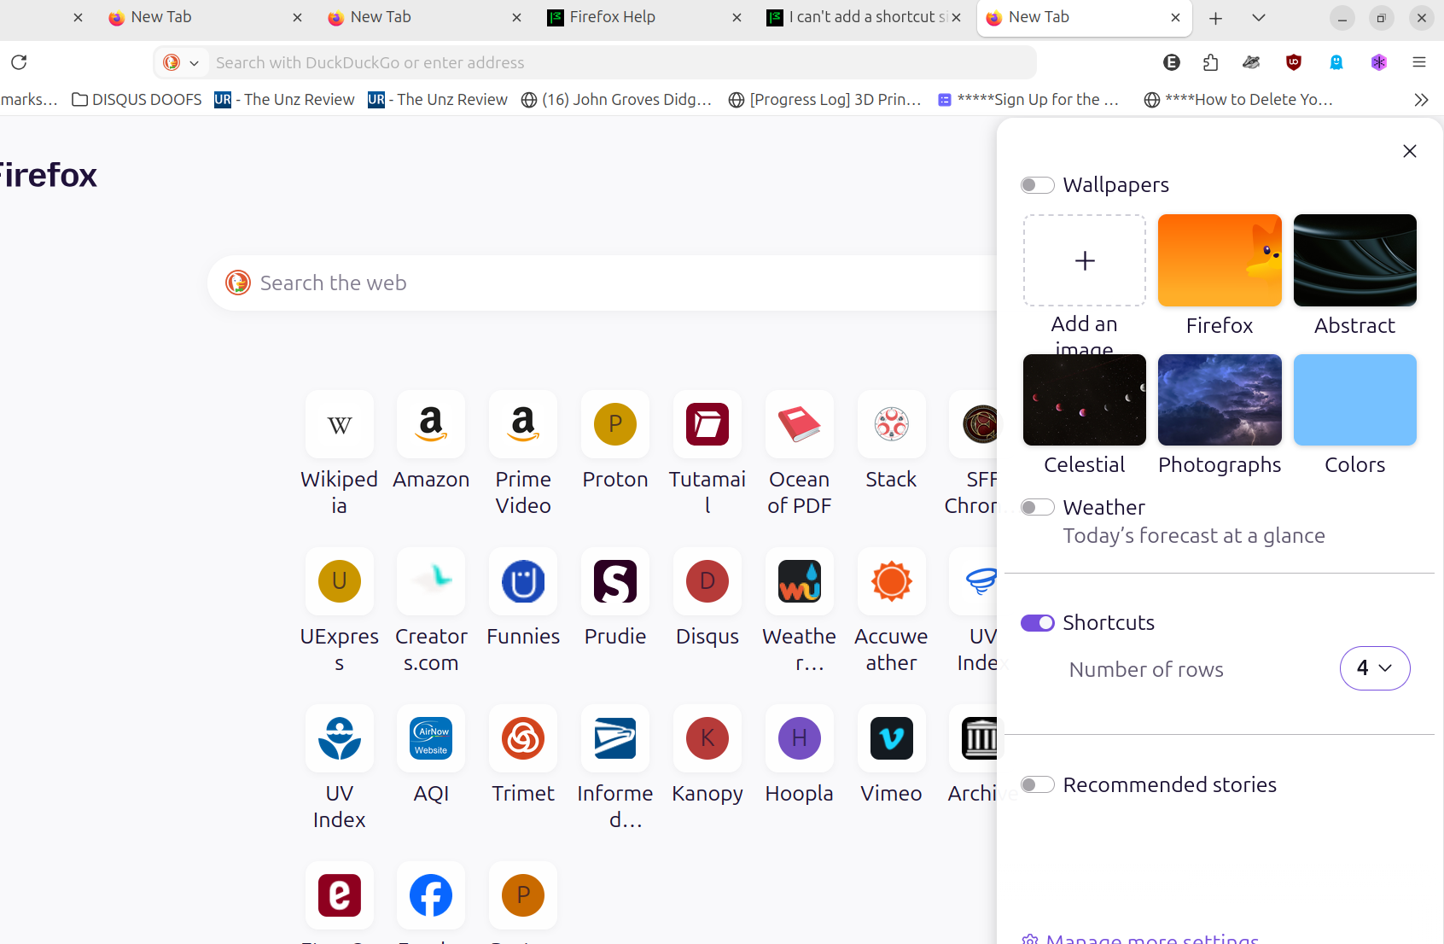Click the blue ghost extension icon
This screenshot has height=944, width=1444.
1336,62
